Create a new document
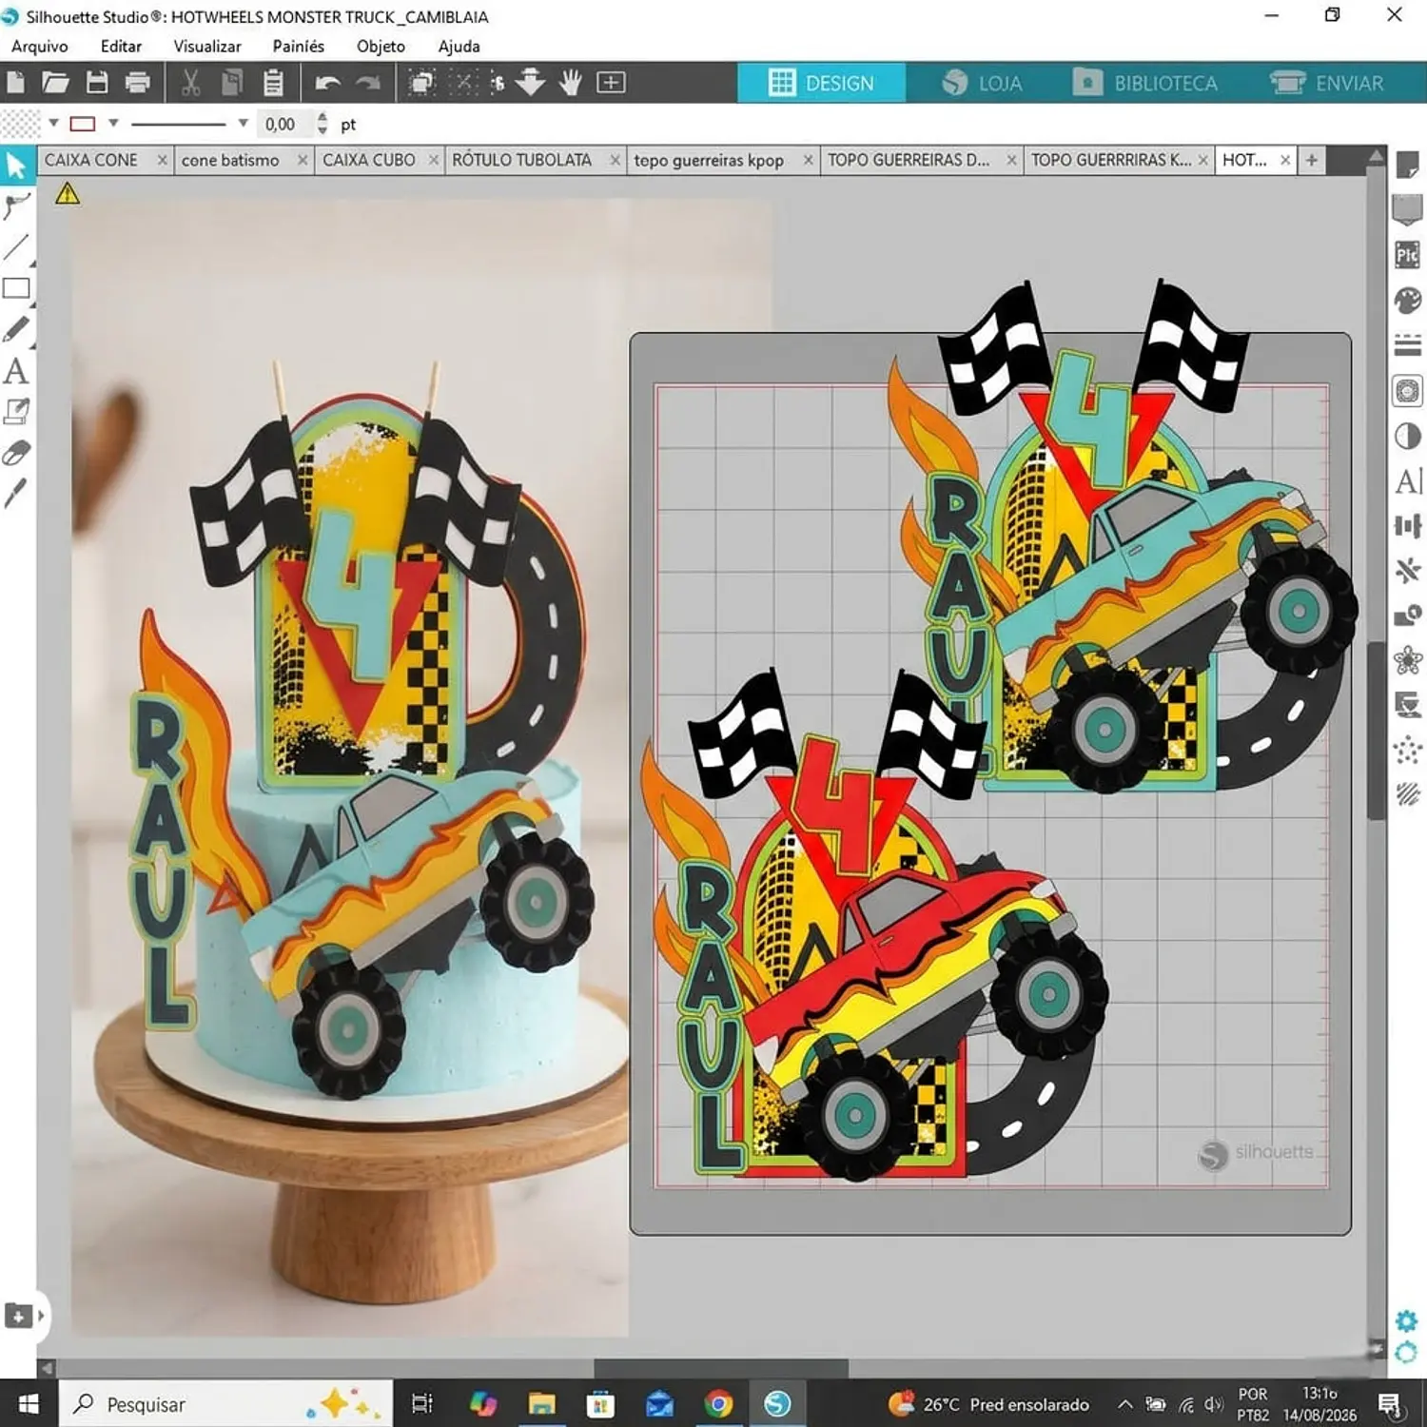The width and height of the screenshot is (1427, 1427). (x=15, y=83)
